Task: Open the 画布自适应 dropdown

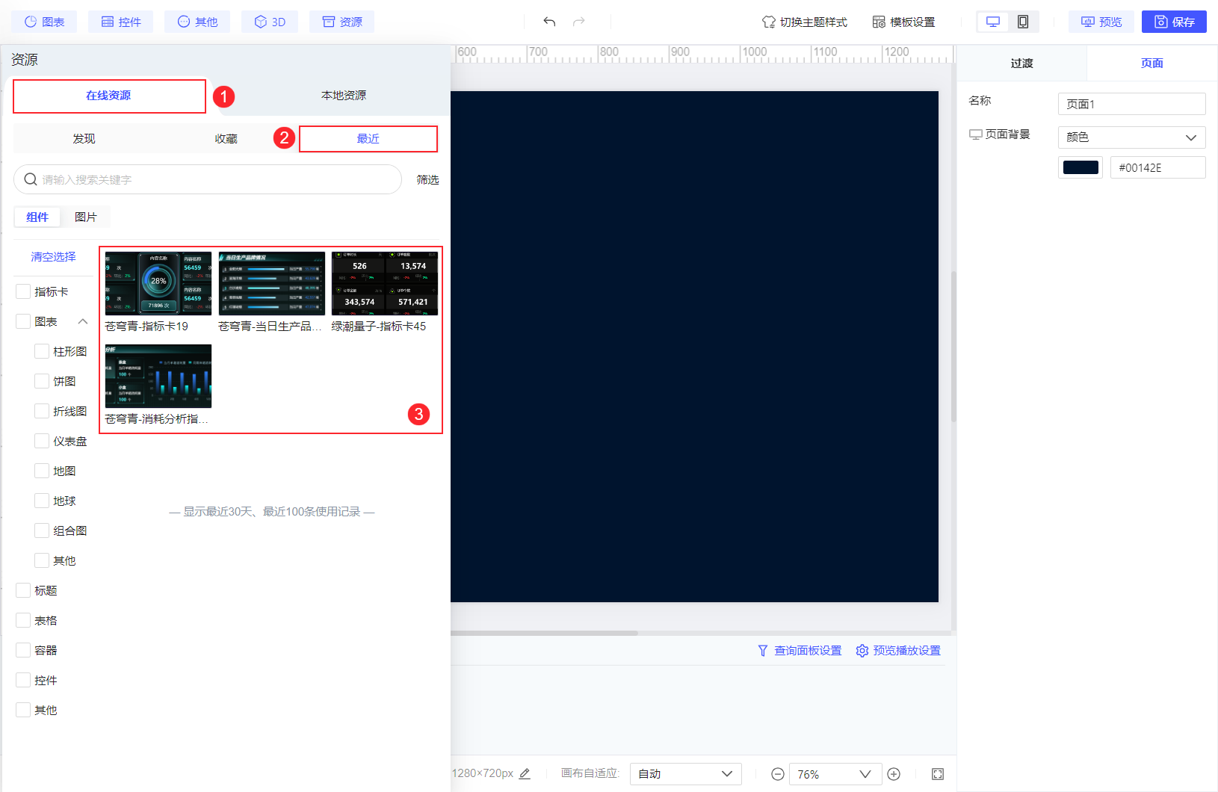Action: [685, 773]
